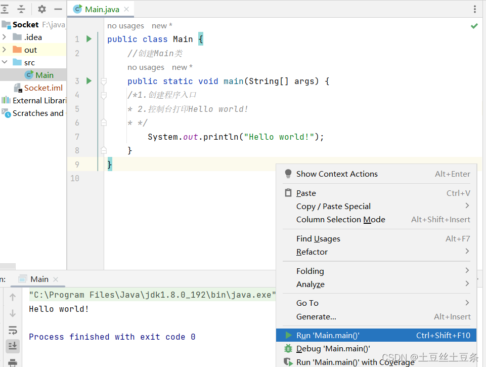This screenshot has height=367, width=486.
Task: Click run gutter arrow beside class Main
Action: (x=89, y=39)
